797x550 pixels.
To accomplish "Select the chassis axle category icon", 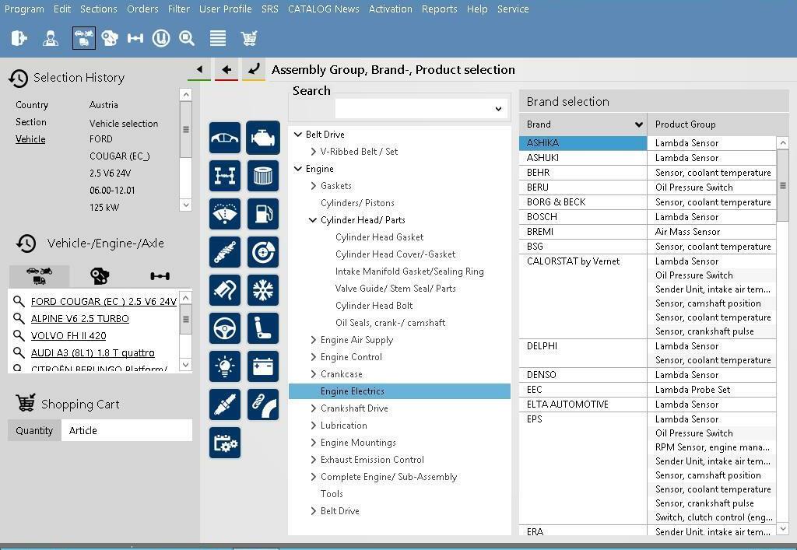I will click(225, 176).
